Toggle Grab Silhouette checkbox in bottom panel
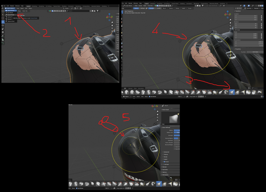Screen dimensions: 266x192 tap(175, 149)
